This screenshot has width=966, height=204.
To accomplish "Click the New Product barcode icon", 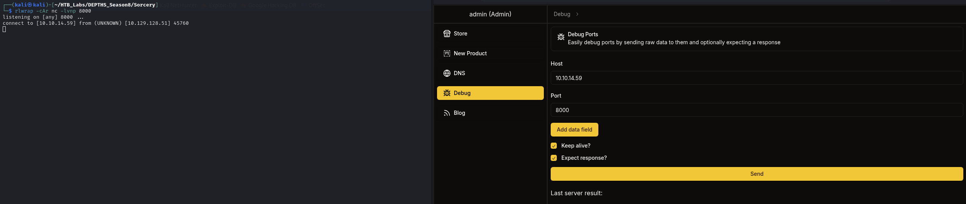I will click(x=447, y=53).
